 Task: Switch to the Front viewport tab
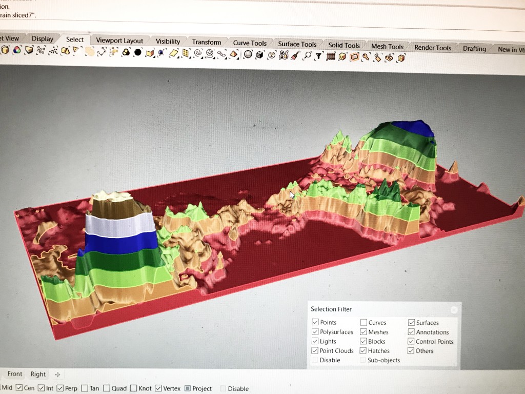[15, 374]
